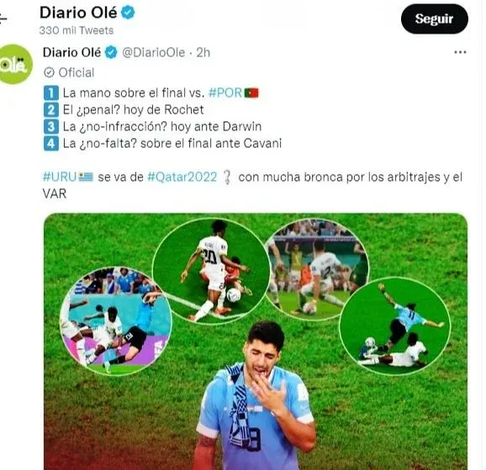The image size is (486, 470).
Task: Click the @DiarioOle handle
Action: coord(153,53)
